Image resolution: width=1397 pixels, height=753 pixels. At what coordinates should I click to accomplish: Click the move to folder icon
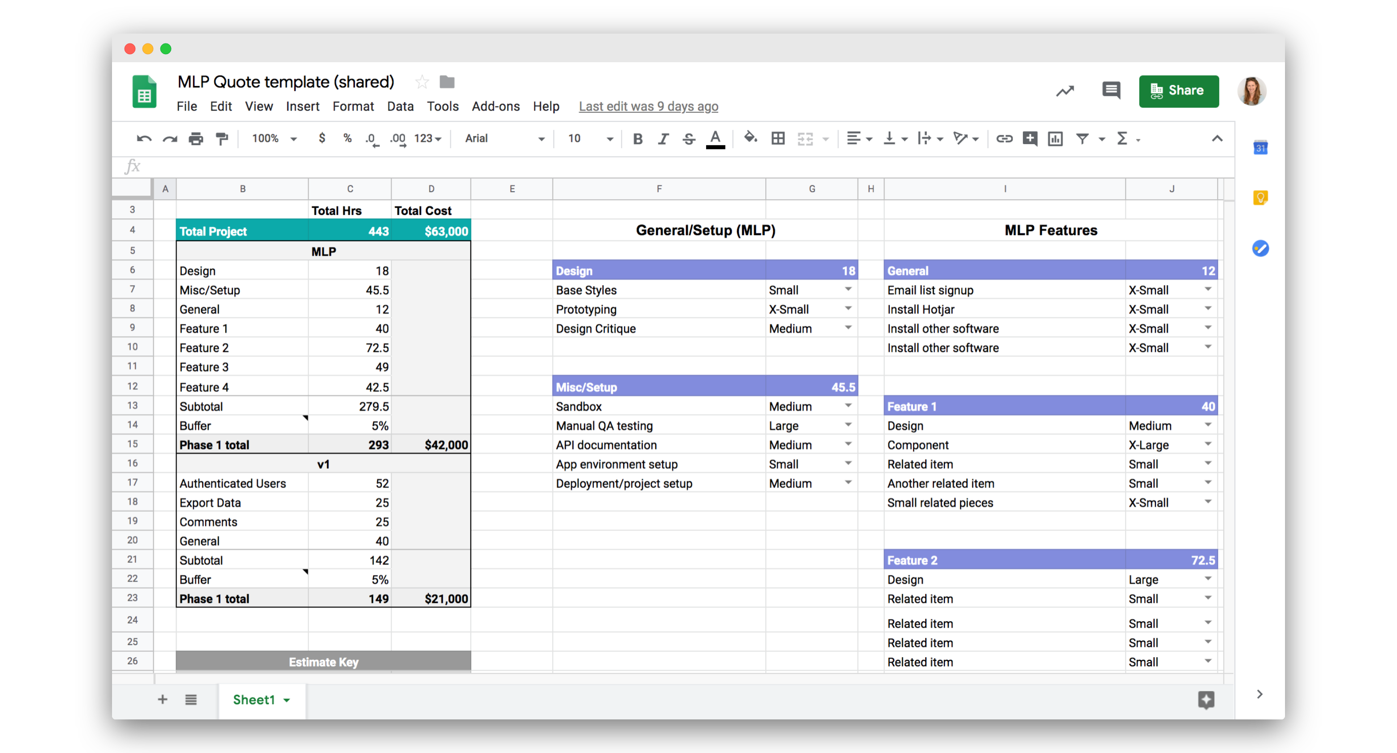pos(447,82)
